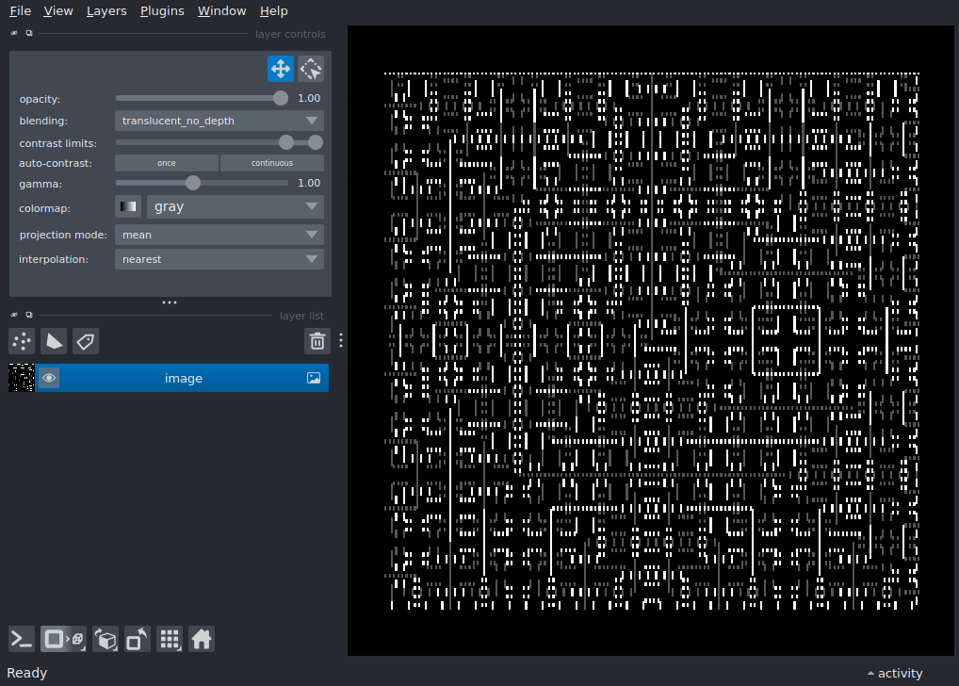Add a new points layer
The image size is (959, 686).
[x=22, y=341]
